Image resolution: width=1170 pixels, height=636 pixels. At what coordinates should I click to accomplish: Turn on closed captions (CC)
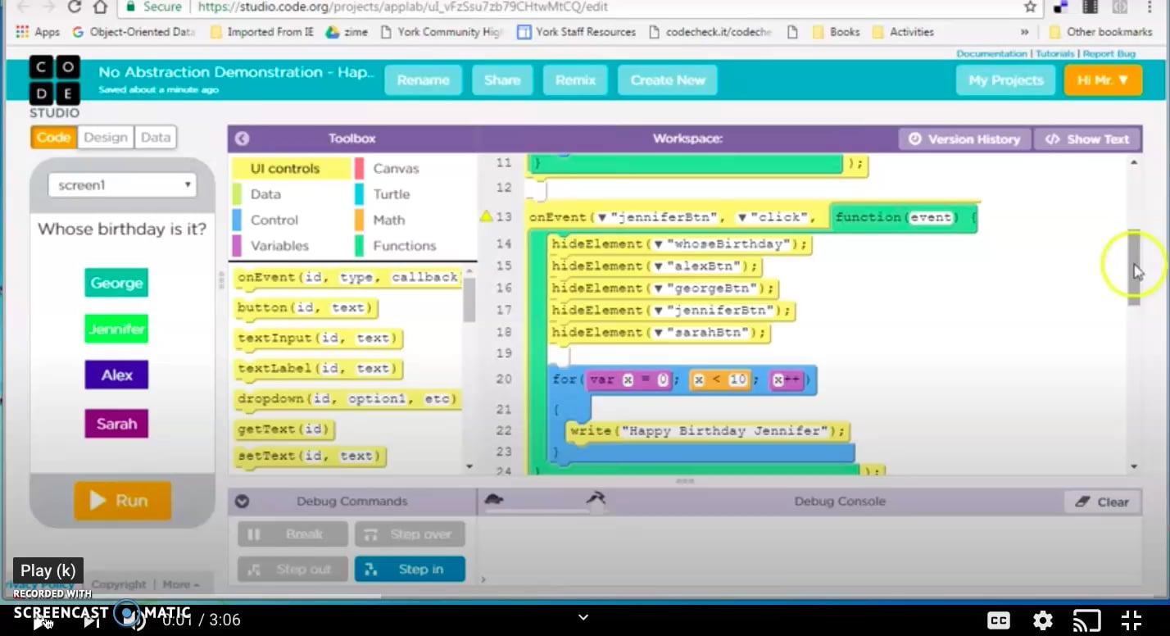(998, 620)
